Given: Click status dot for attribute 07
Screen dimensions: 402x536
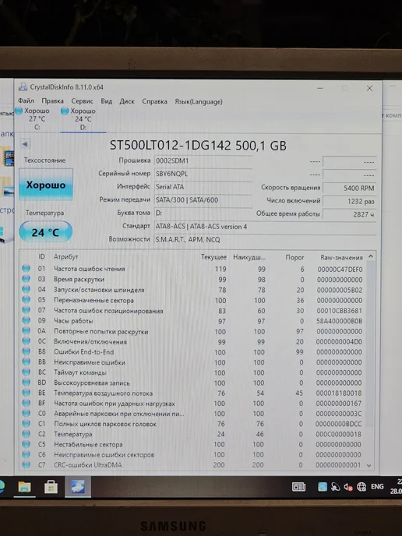Looking at the screenshot, I should click(x=26, y=310).
